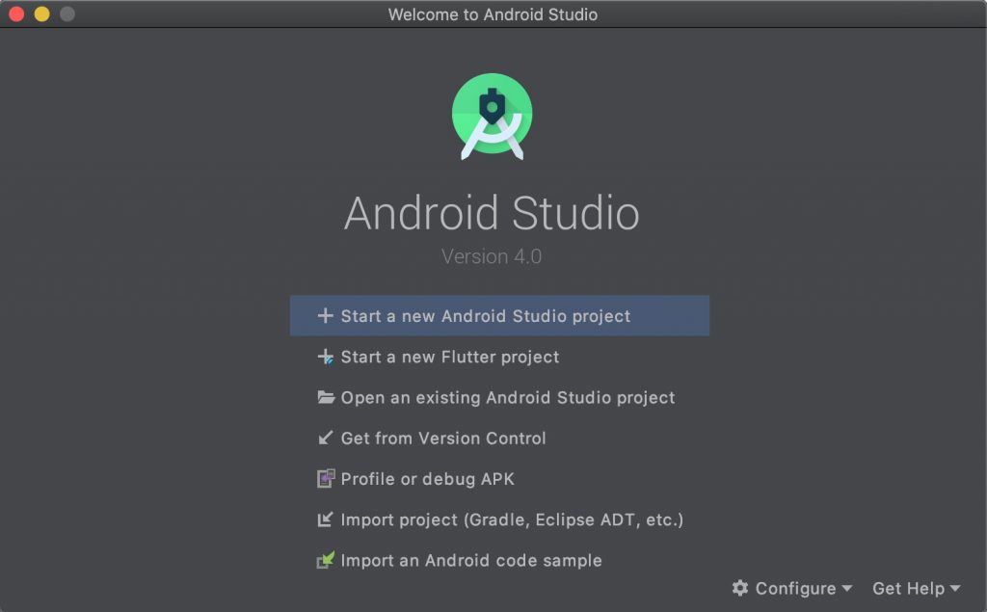Click the Import project arrow icon
The width and height of the screenshot is (987, 612).
(325, 519)
